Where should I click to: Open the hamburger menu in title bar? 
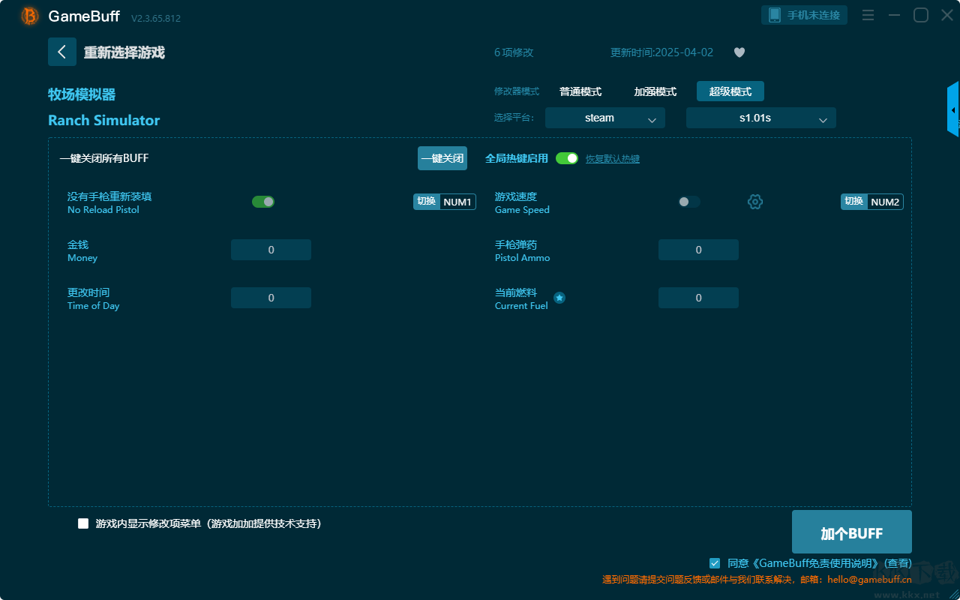[x=868, y=15]
